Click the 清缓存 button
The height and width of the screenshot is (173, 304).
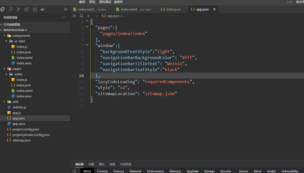[x=118, y=2]
